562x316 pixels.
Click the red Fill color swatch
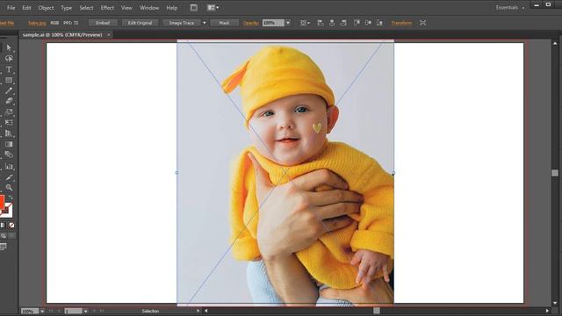pos(2,202)
